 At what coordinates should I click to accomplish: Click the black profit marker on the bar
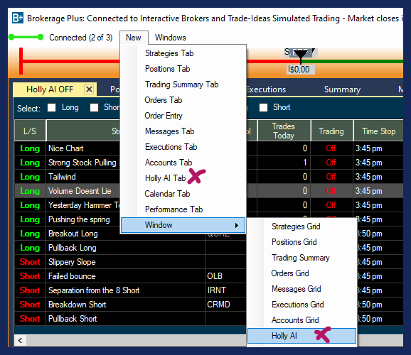301,55
